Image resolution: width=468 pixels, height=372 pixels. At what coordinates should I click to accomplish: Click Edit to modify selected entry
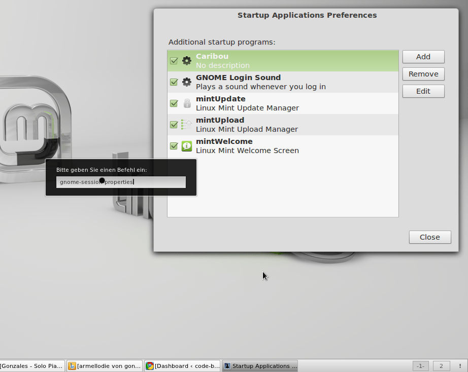[x=423, y=91]
